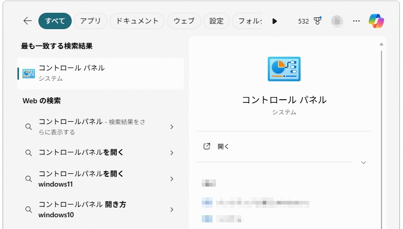This screenshot has height=229, width=403.
Task: Select the すべて filter tab
Action: pos(55,21)
